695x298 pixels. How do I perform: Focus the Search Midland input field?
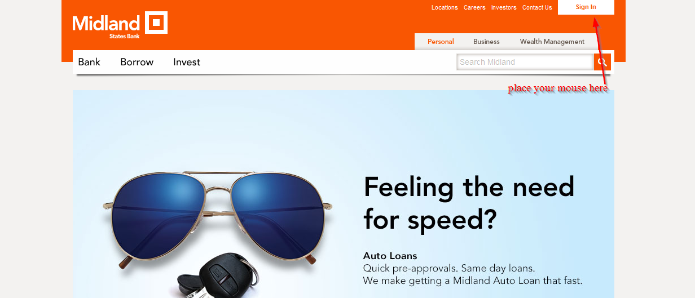point(525,62)
